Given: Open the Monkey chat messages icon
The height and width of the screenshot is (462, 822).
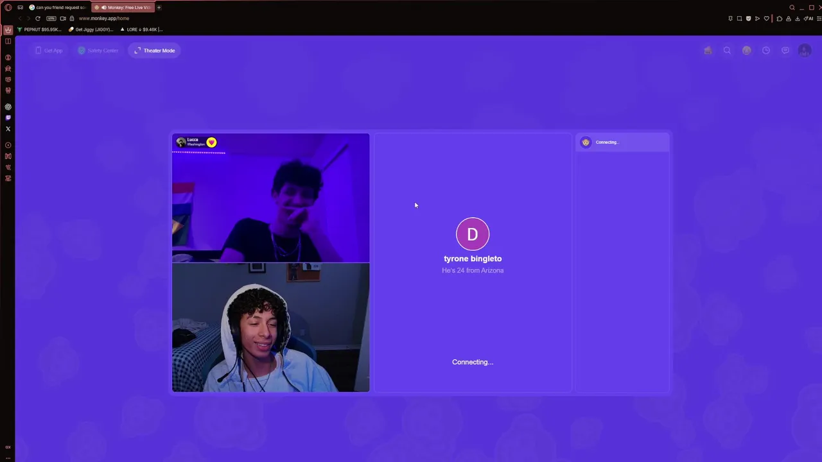Looking at the screenshot, I should point(785,51).
